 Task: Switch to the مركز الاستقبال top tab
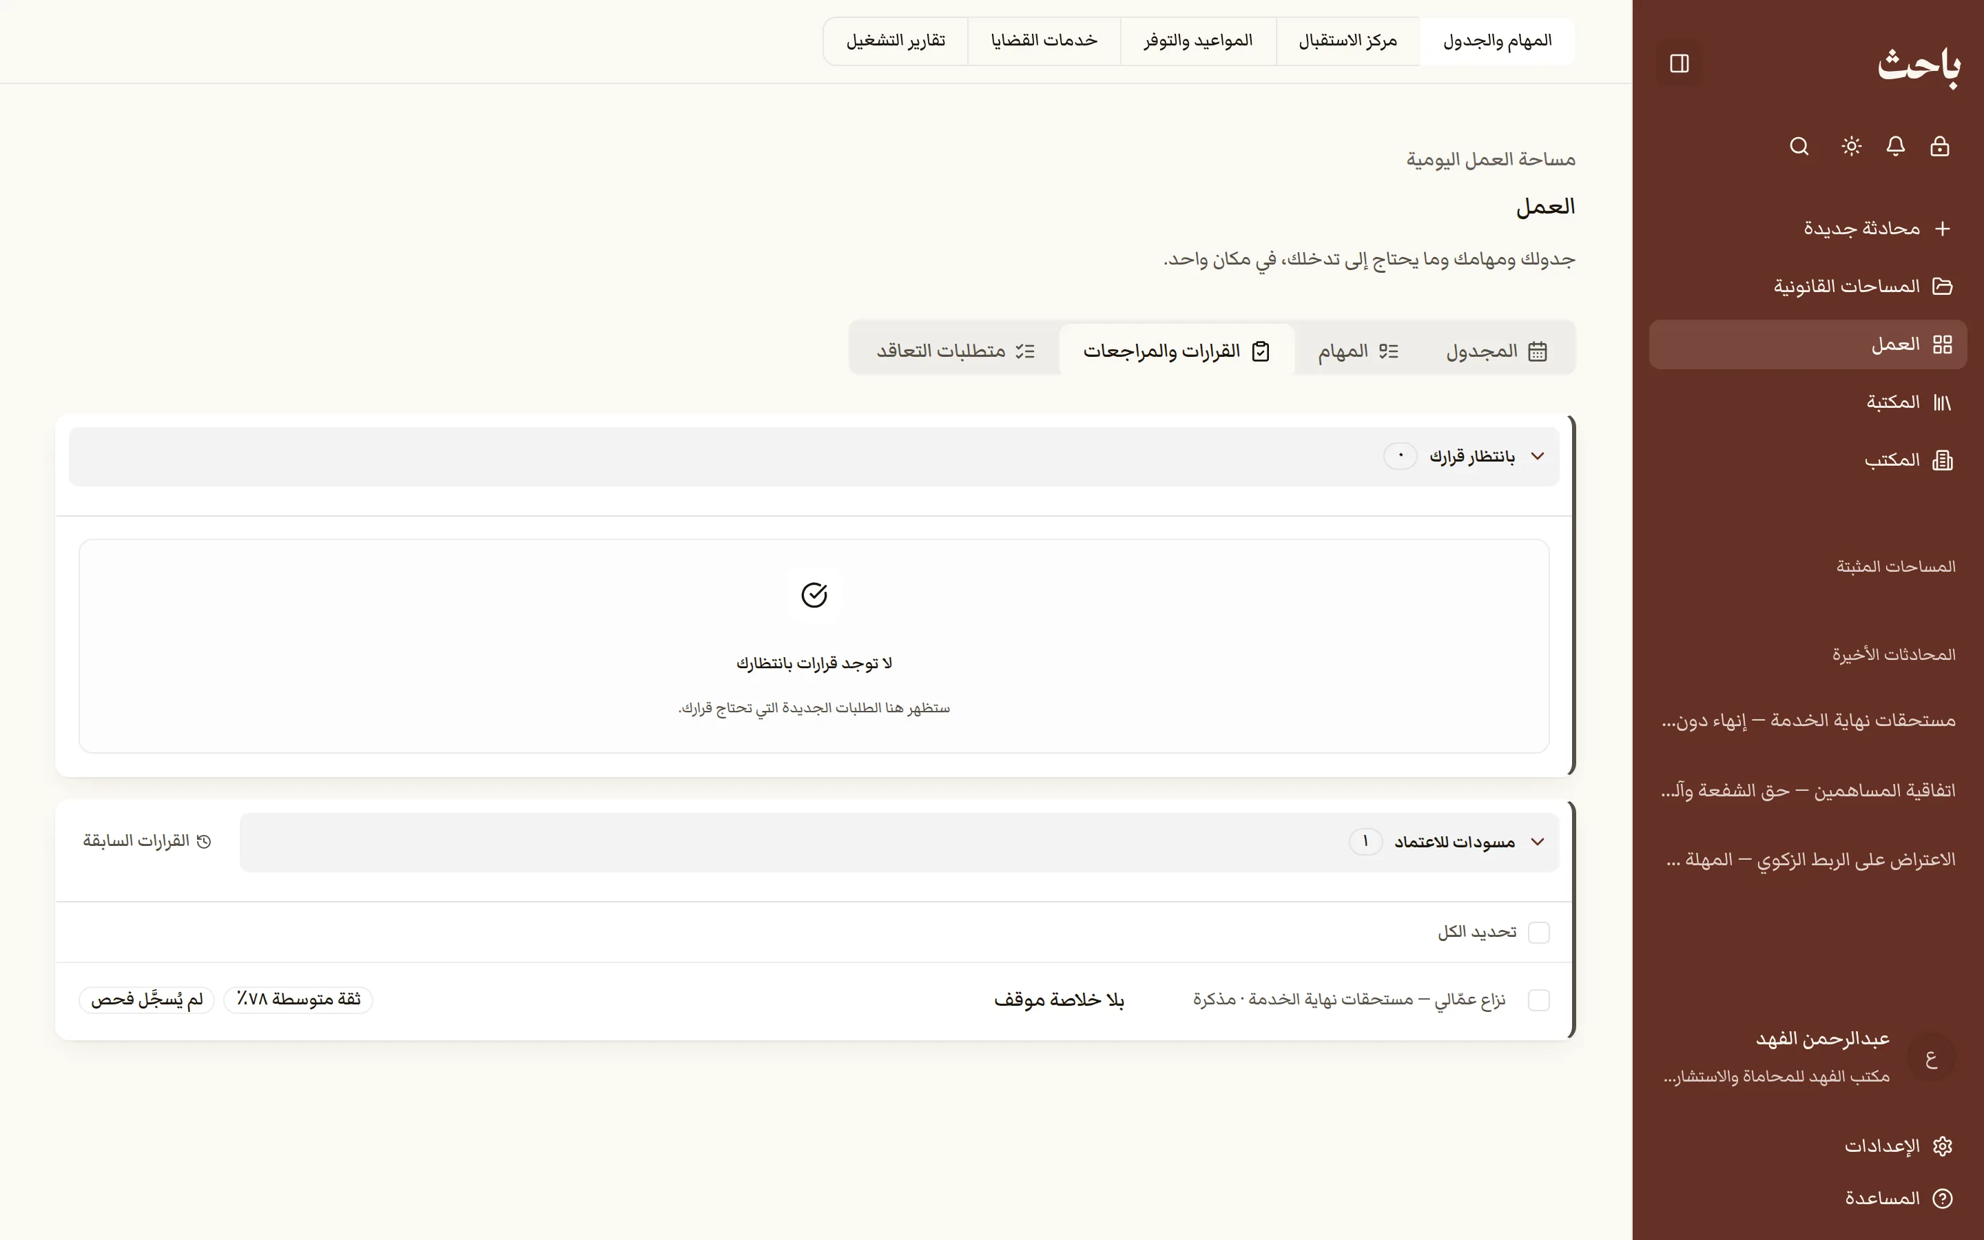point(1347,41)
